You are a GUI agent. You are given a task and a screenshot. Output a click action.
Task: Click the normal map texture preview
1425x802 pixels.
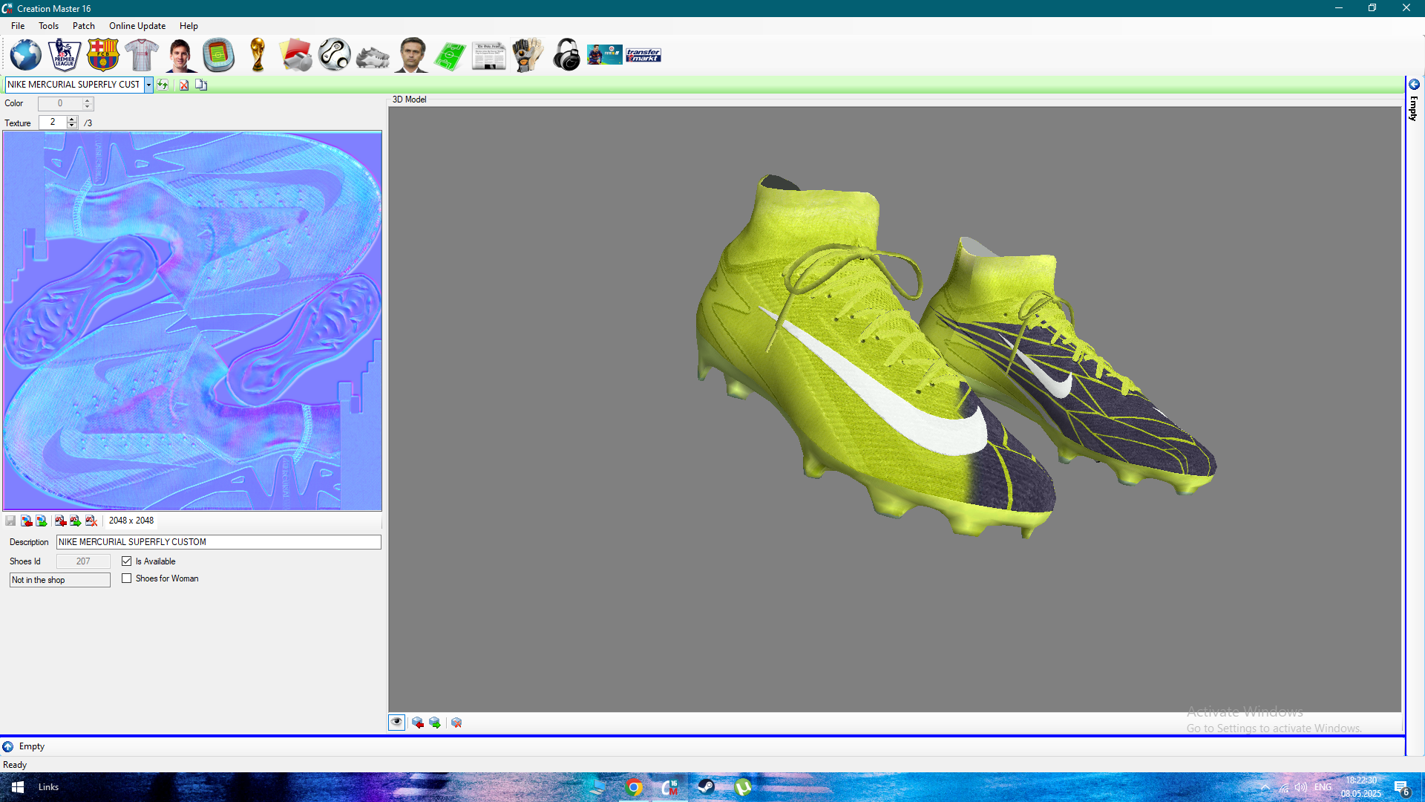(192, 321)
